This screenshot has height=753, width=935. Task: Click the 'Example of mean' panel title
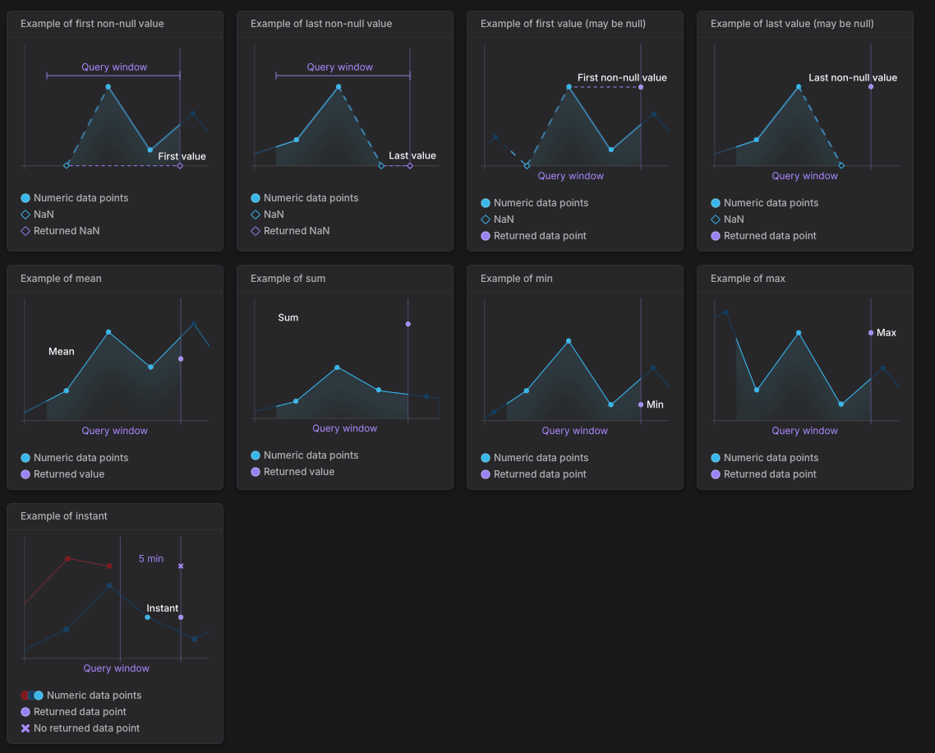pyautogui.click(x=61, y=279)
